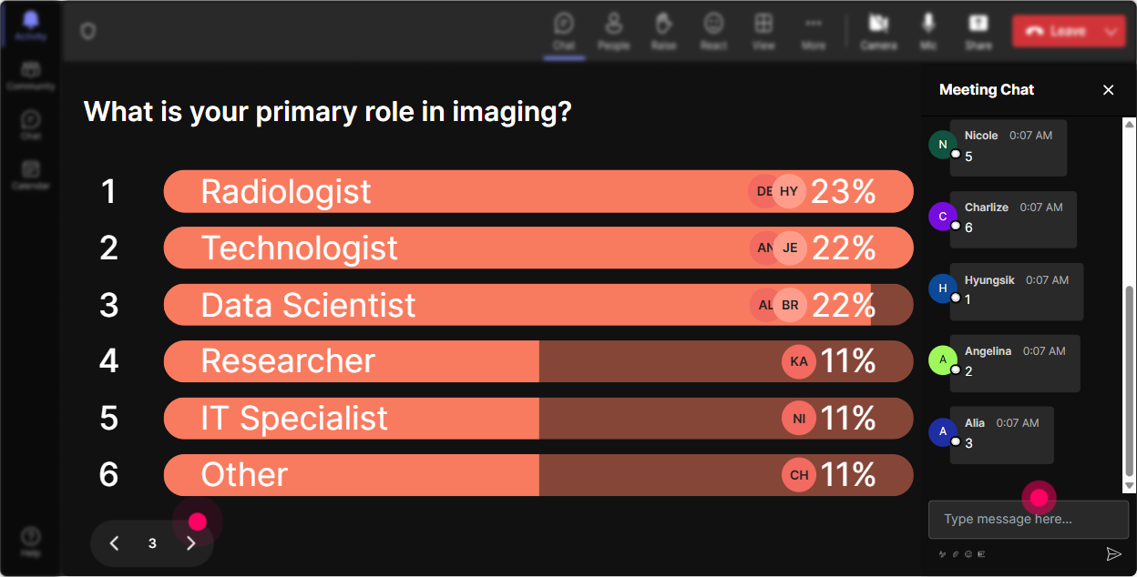Select the Radiologist poll option
The height and width of the screenshot is (577, 1137).
coord(538,191)
